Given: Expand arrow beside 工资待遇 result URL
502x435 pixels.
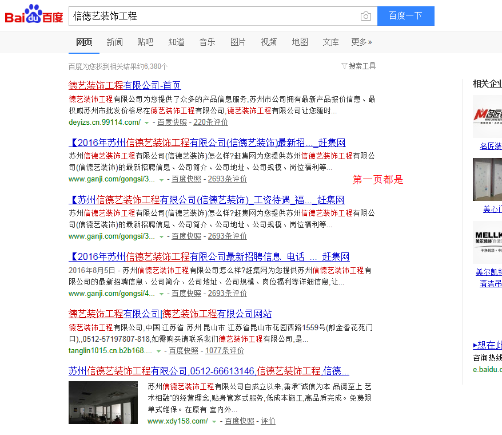Looking at the screenshot, I should pos(162,237).
